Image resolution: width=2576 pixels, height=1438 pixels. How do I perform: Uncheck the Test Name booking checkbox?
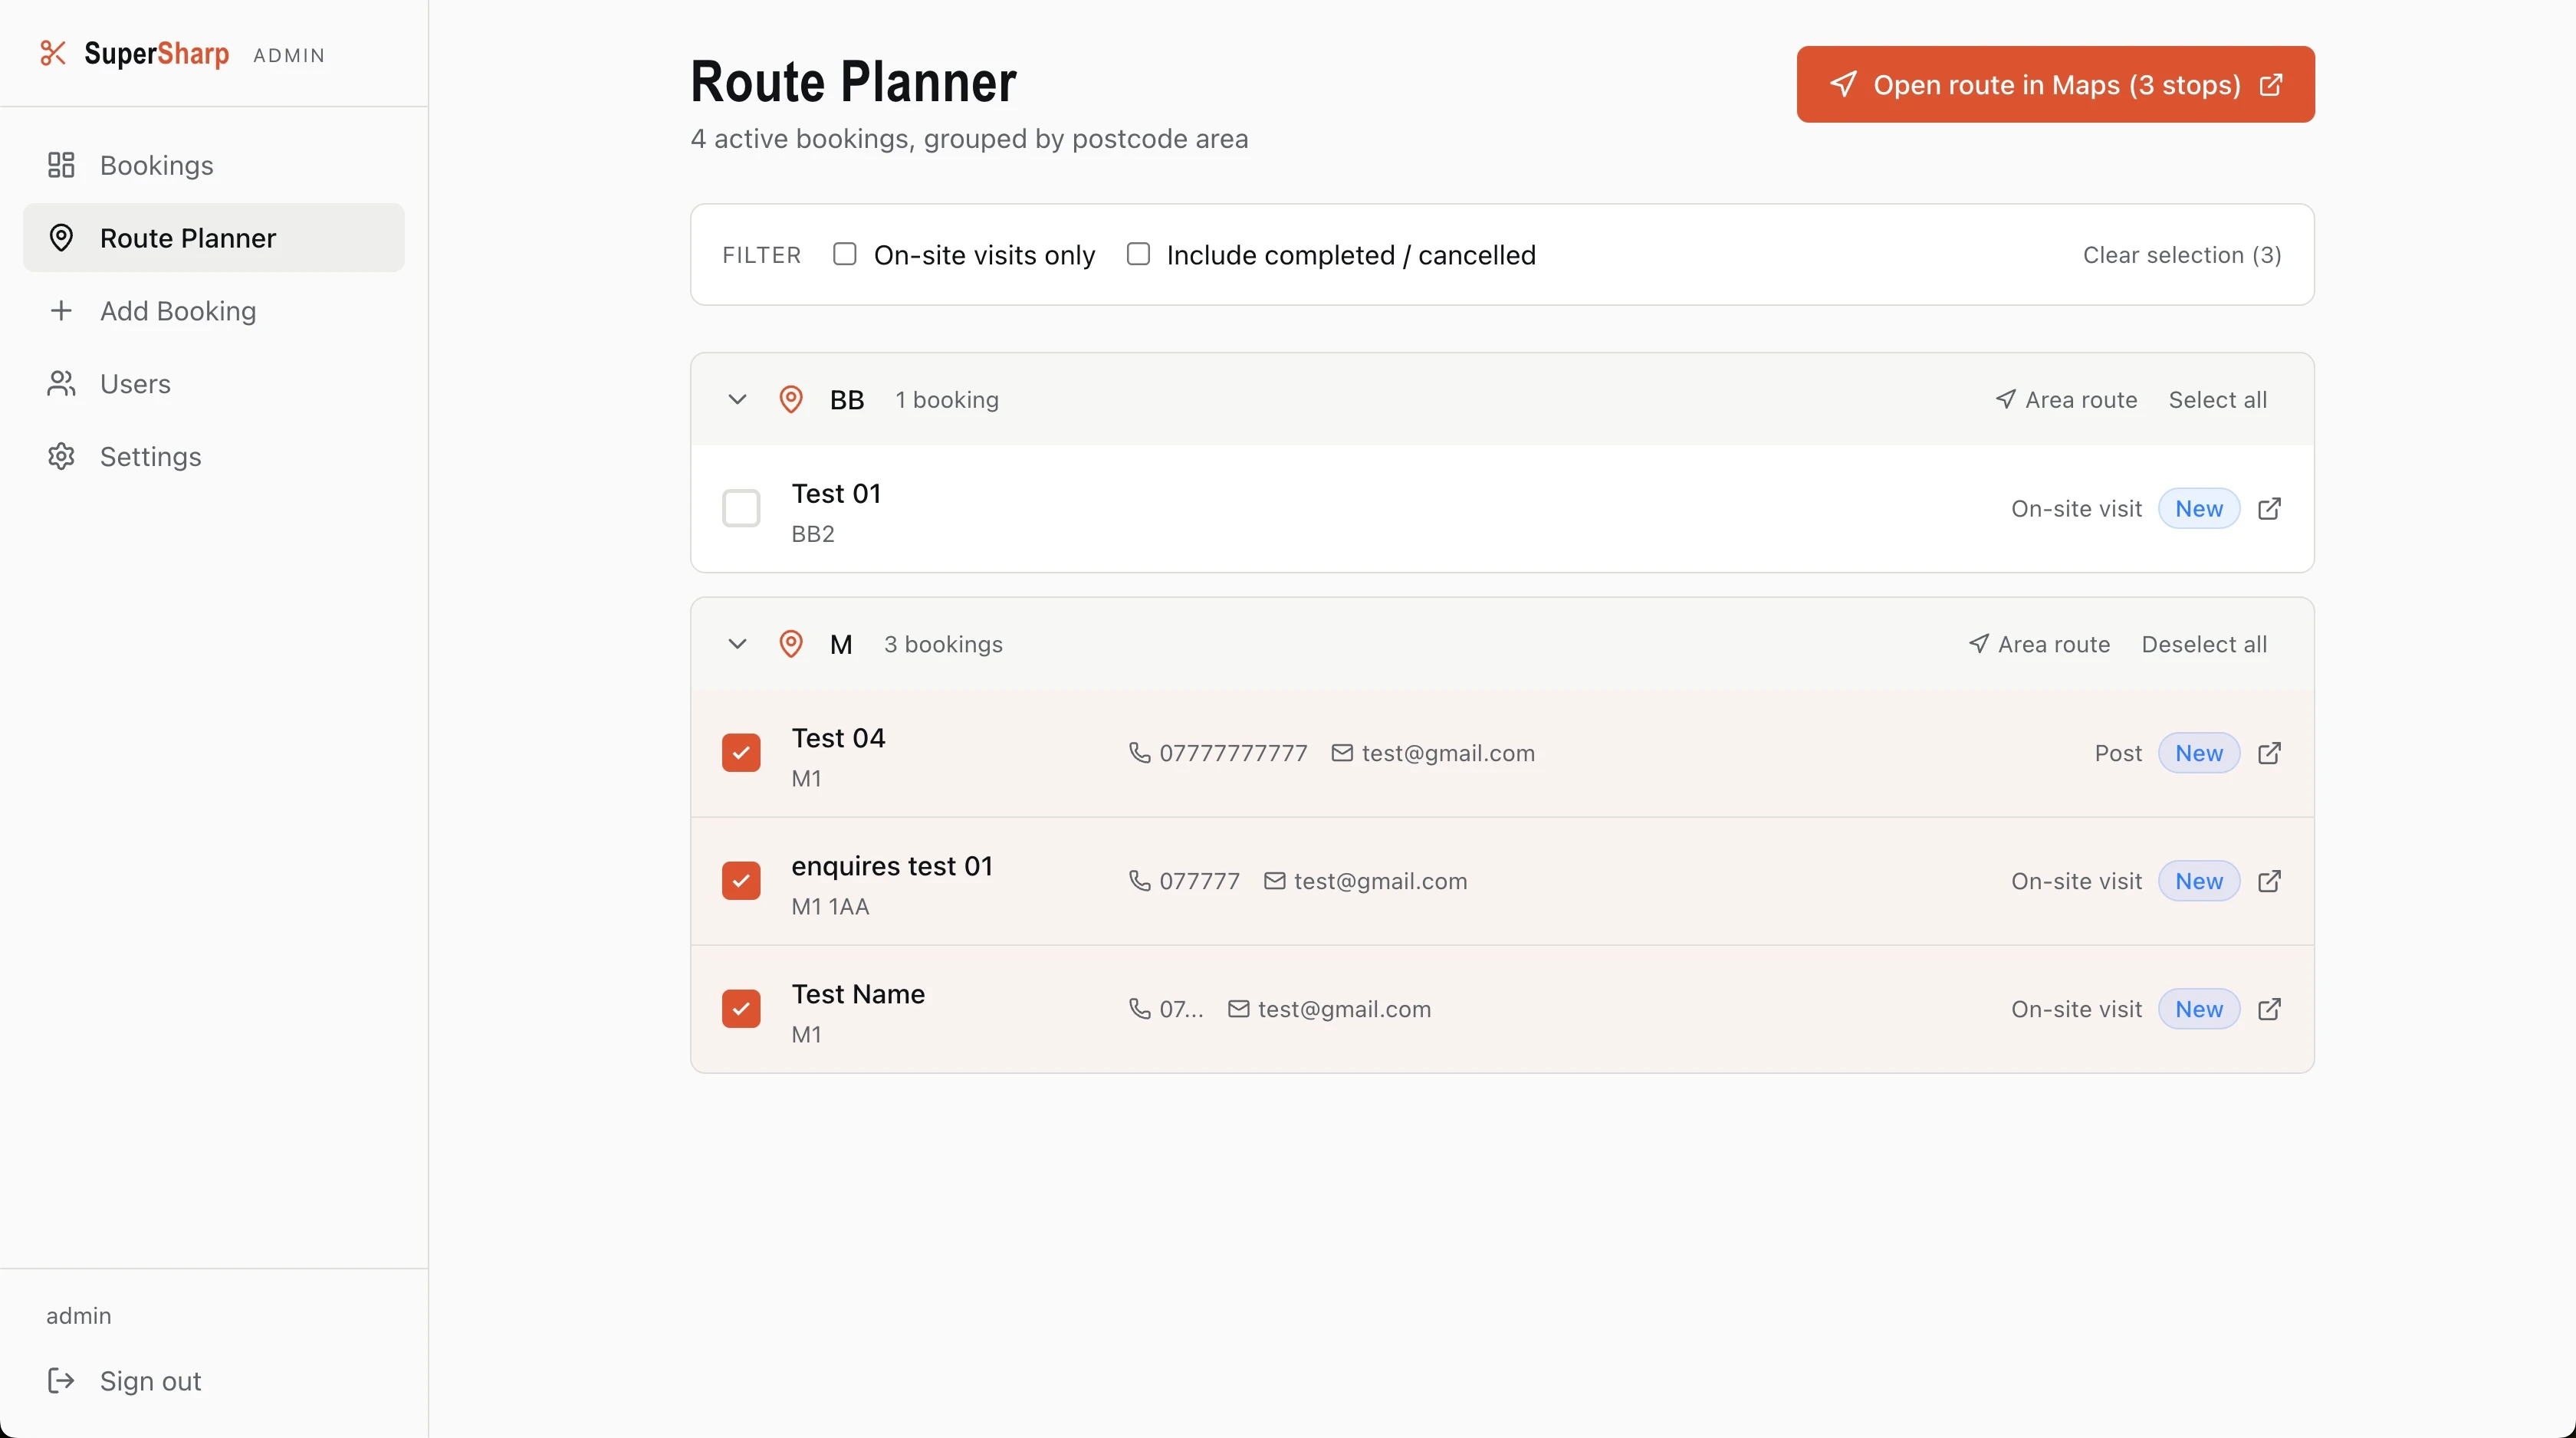point(741,1009)
